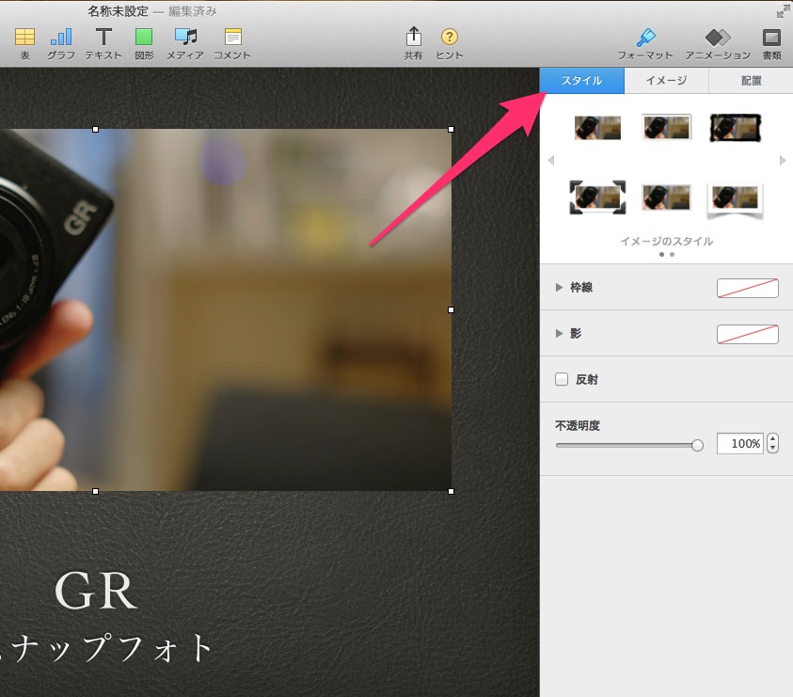793x697 pixels.
Task: Add a comment with コメント
Action: click(232, 43)
